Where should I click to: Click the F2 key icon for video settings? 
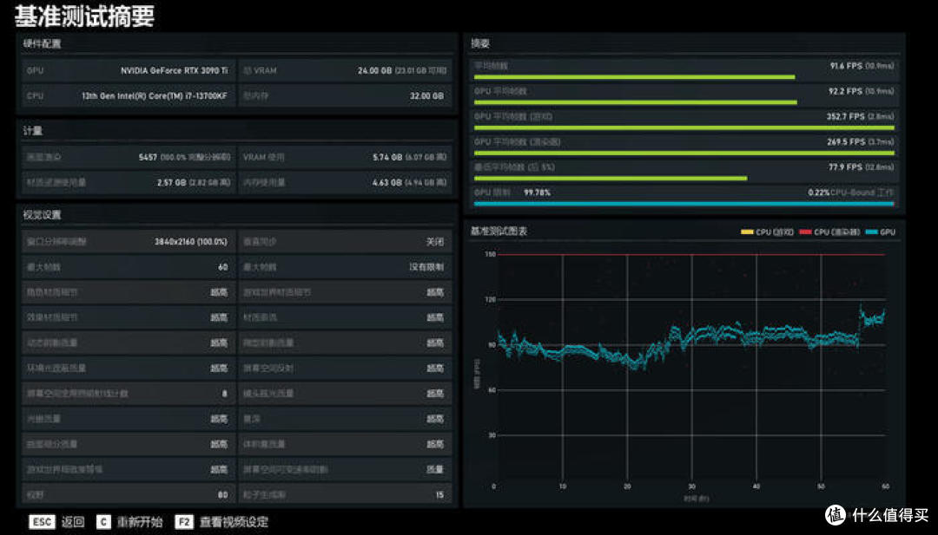[x=183, y=522]
